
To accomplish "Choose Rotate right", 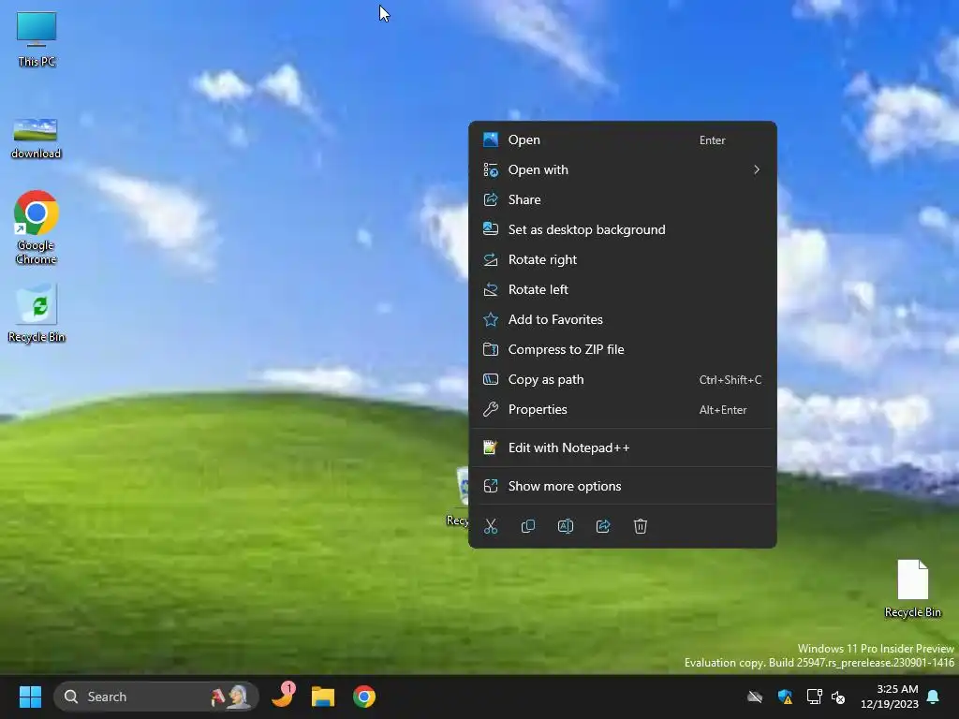I will tap(623, 260).
